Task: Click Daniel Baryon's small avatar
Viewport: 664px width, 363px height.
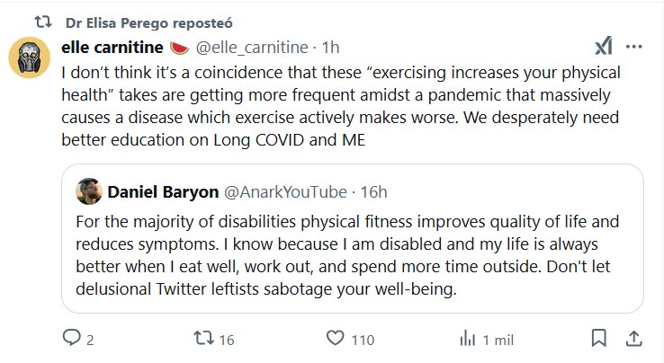Action: click(x=88, y=191)
